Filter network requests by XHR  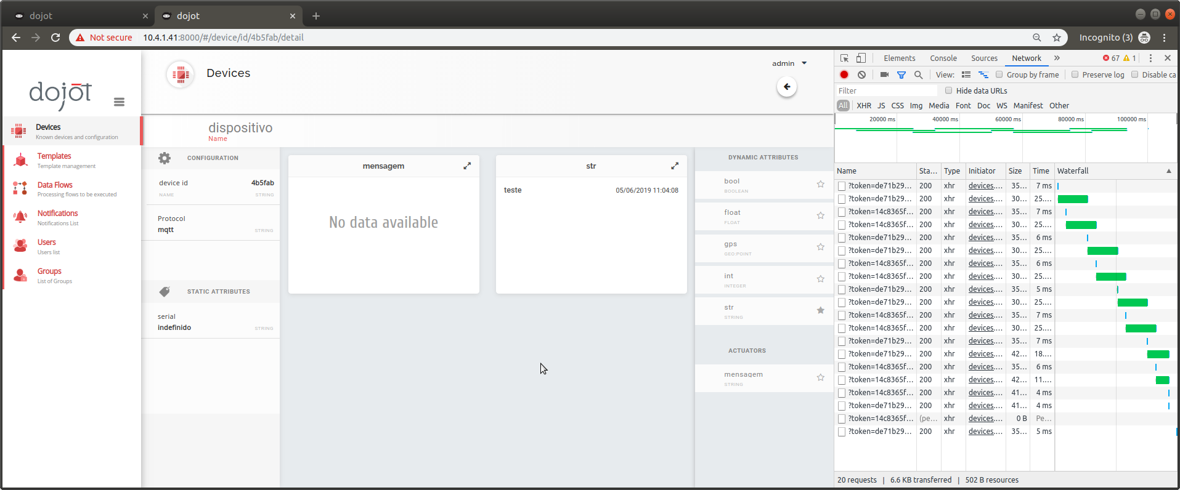click(x=864, y=105)
